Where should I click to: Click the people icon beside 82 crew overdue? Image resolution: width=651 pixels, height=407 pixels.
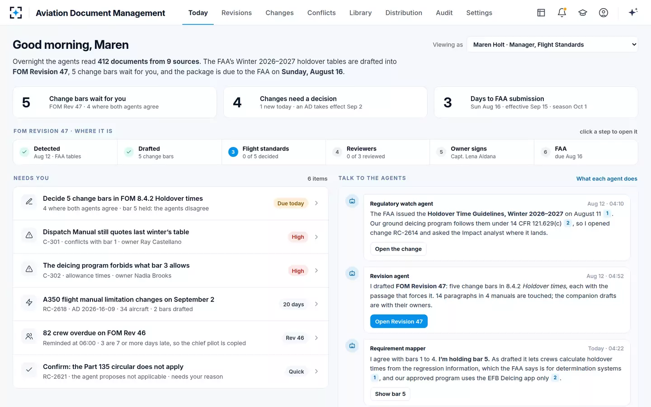coord(29,336)
